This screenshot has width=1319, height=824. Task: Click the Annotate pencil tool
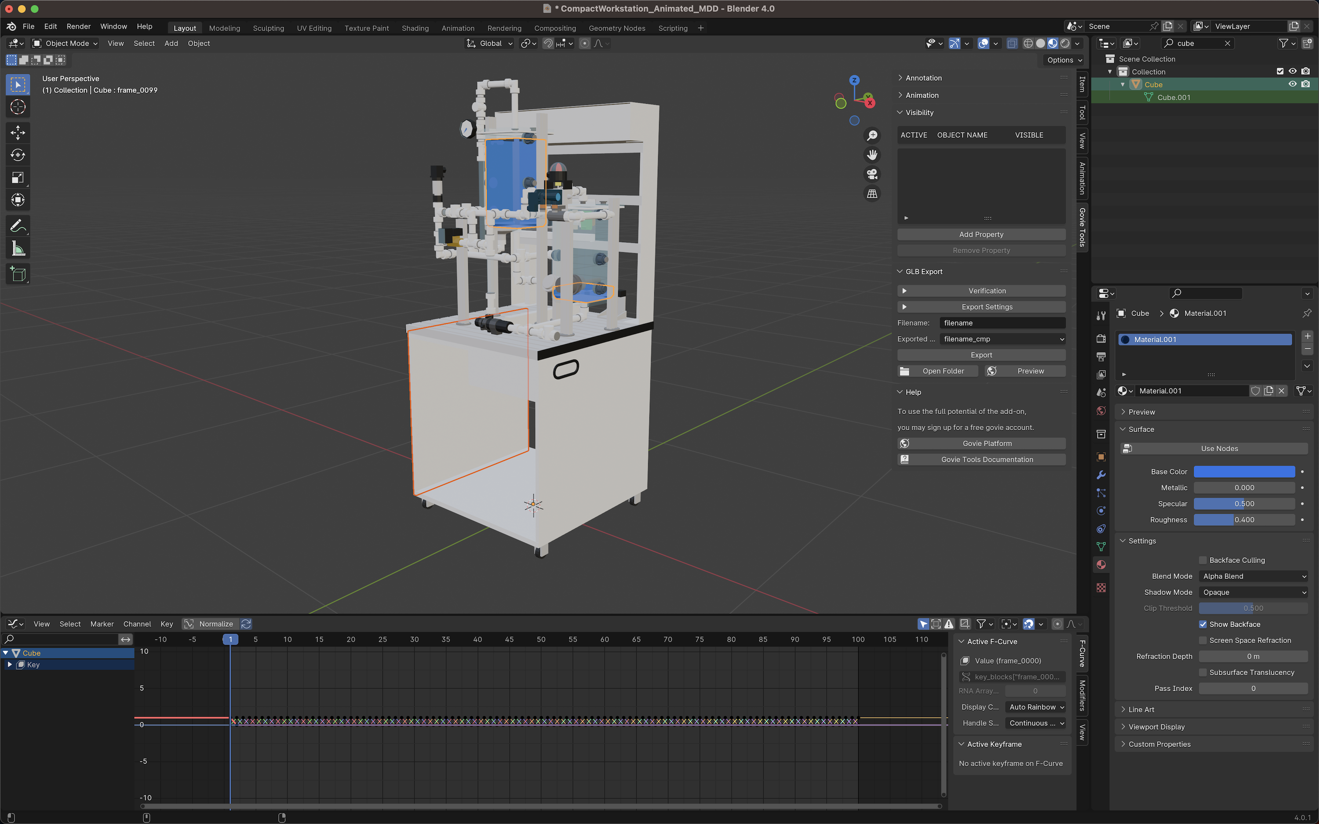tap(18, 225)
